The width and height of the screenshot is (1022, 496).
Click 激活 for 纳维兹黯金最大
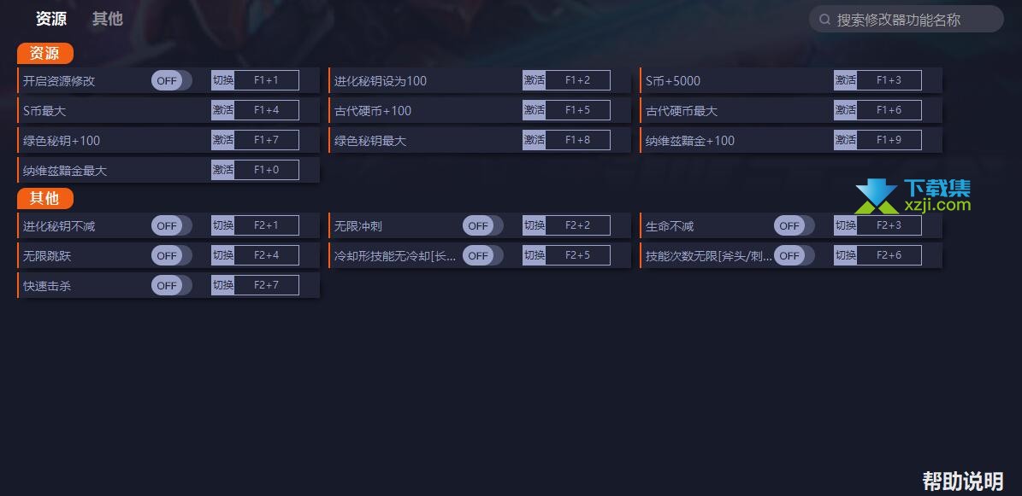223,170
